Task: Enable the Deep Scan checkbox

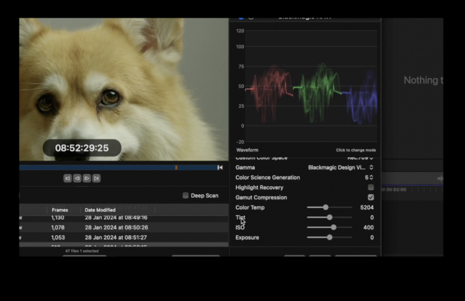Action: (185, 195)
